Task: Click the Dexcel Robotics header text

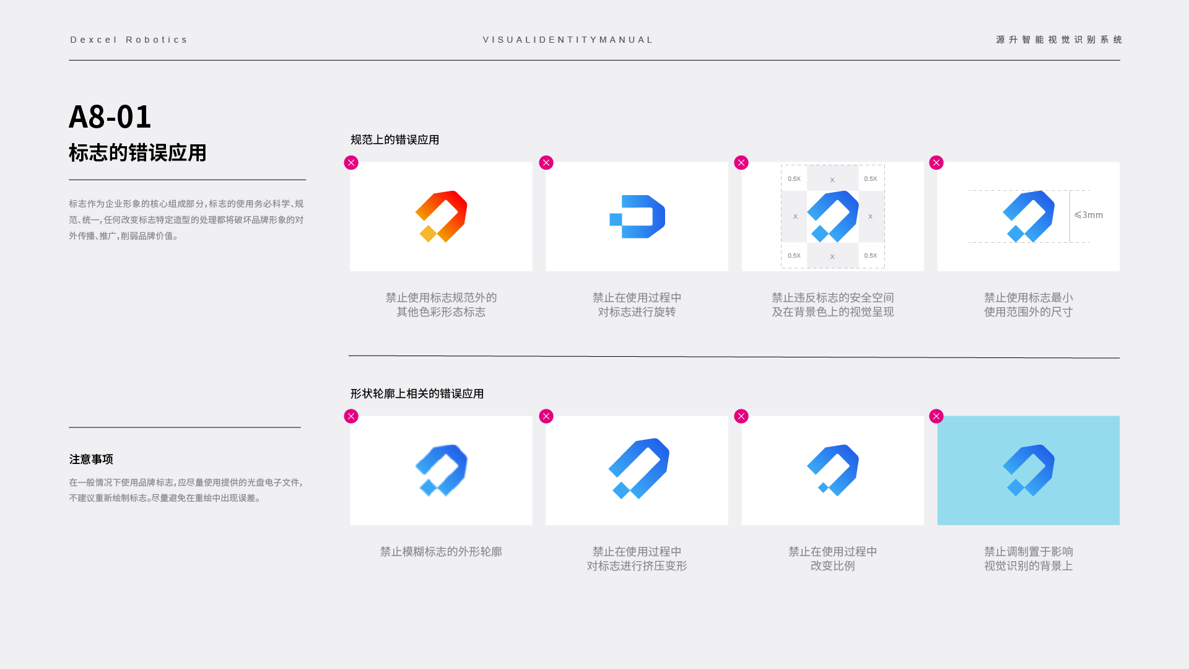Action: tap(129, 40)
